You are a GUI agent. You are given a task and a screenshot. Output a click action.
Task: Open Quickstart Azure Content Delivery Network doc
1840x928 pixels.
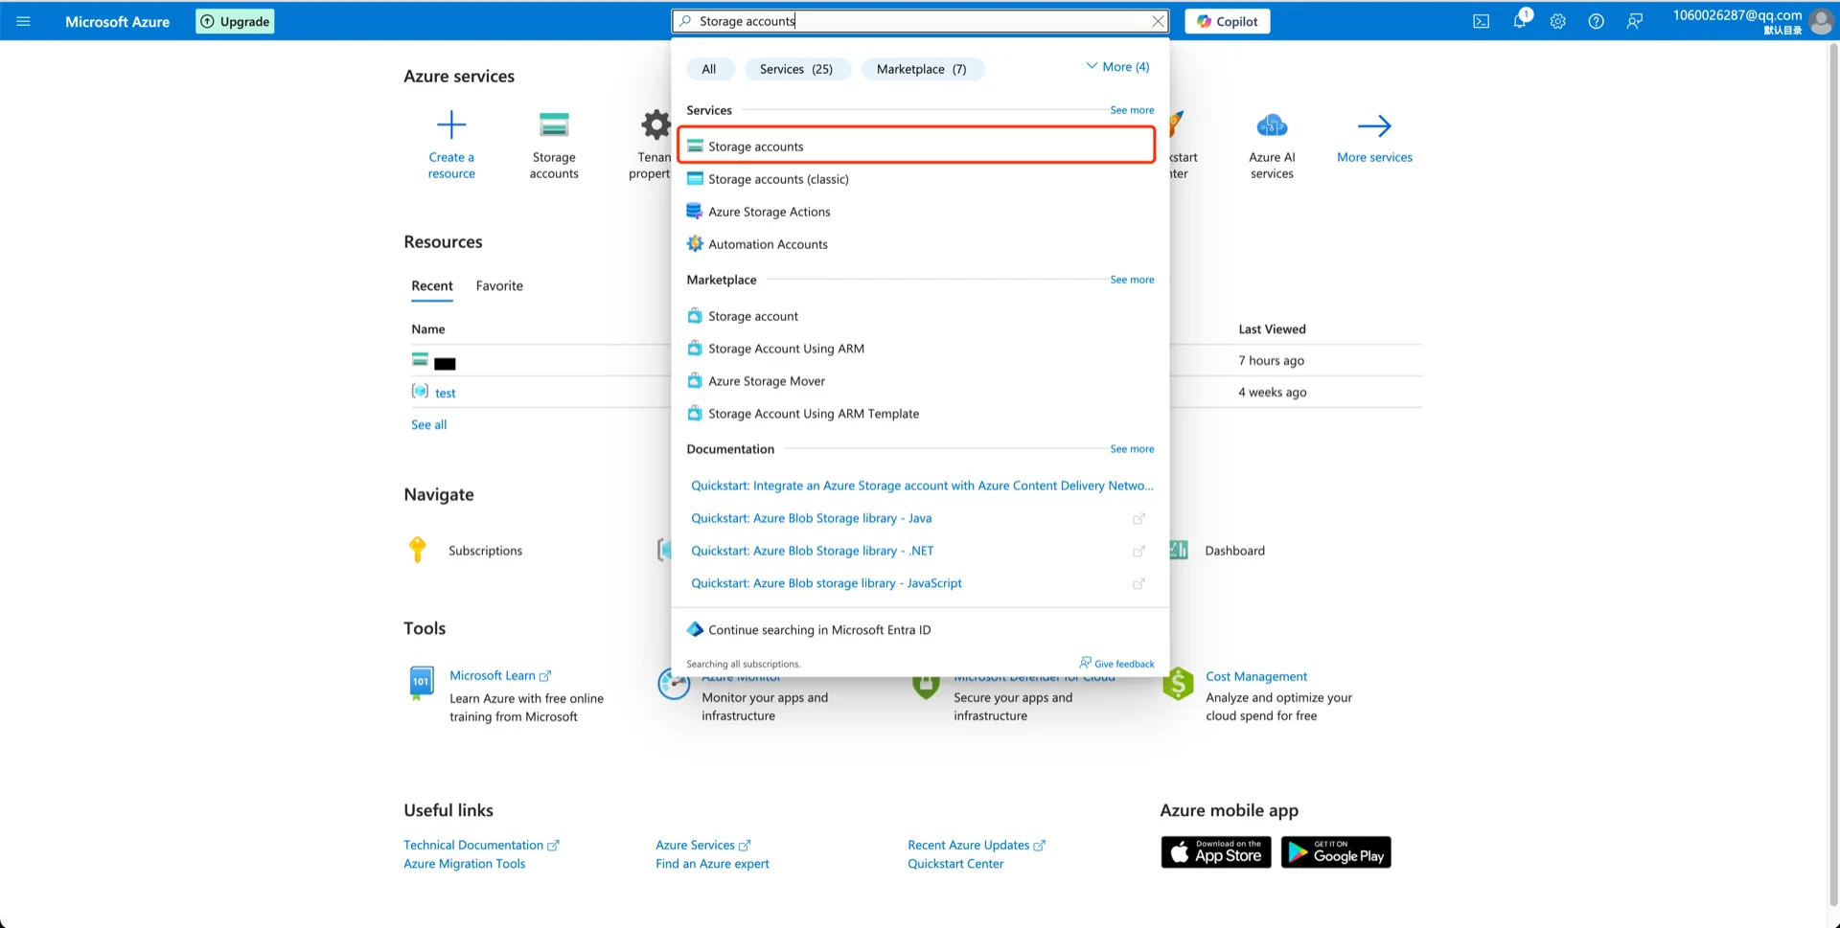(x=922, y=486)
